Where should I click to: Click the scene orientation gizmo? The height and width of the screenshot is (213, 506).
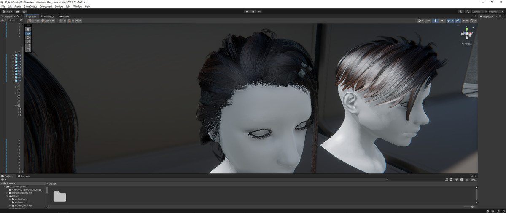click(x=467, y=35)
